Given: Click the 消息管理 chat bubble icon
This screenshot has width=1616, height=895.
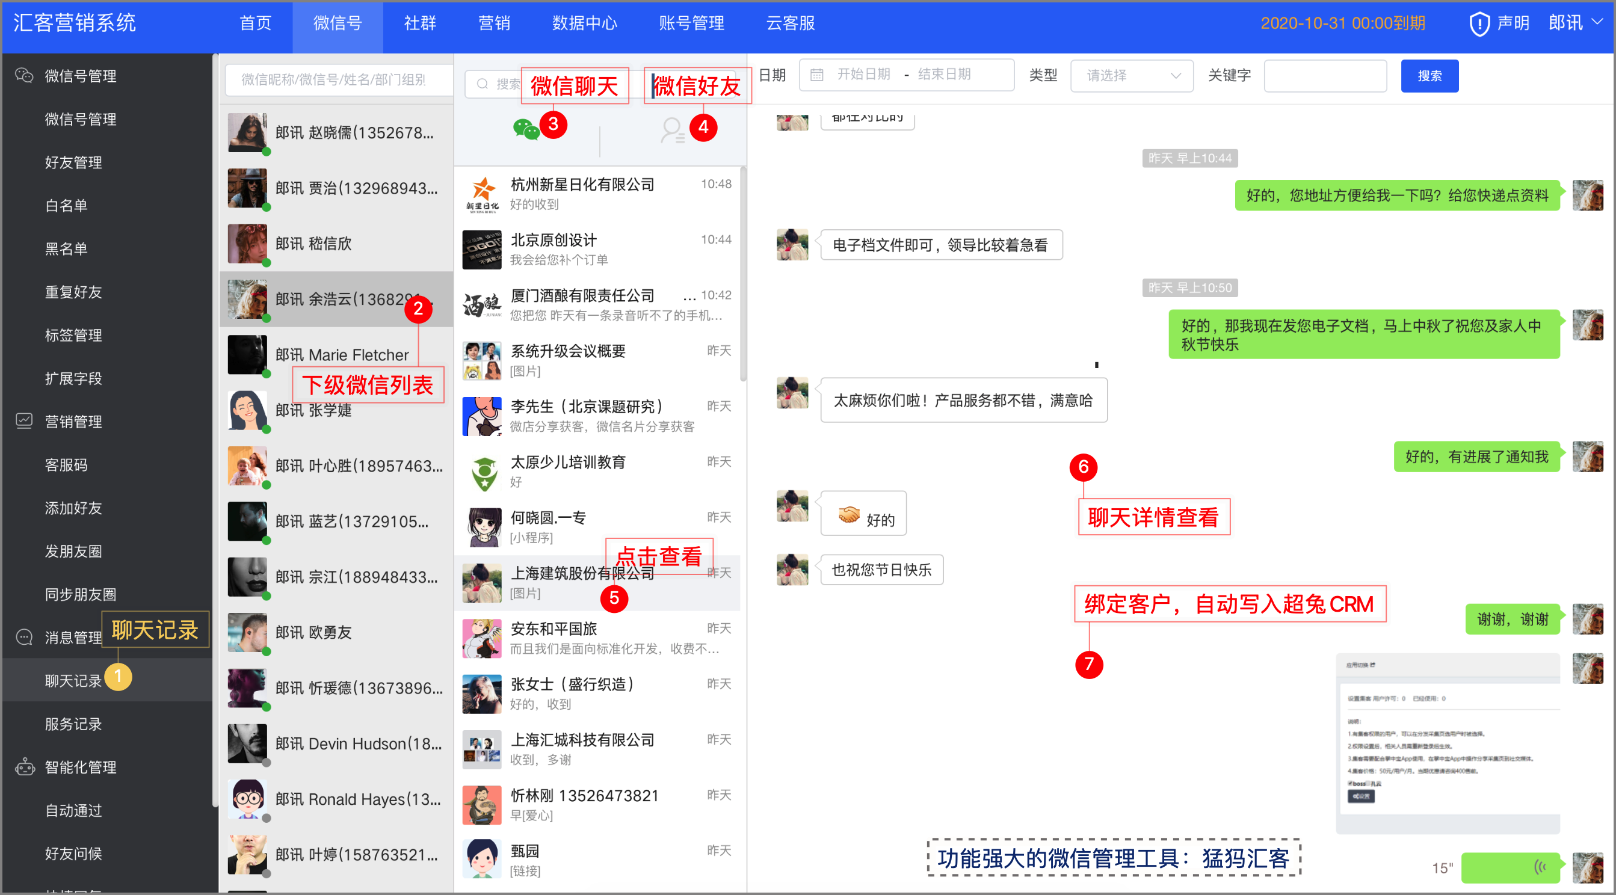Looking at the screenshot, I should pyautogui.click(x=24, y=637).
